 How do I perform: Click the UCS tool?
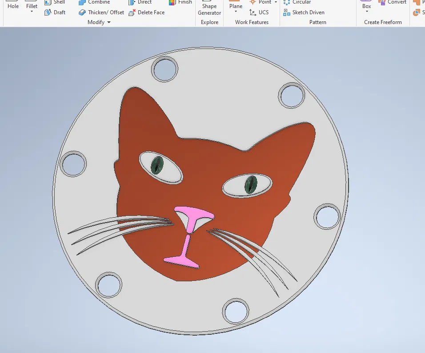pyautogui.click(x=259, y=12)
